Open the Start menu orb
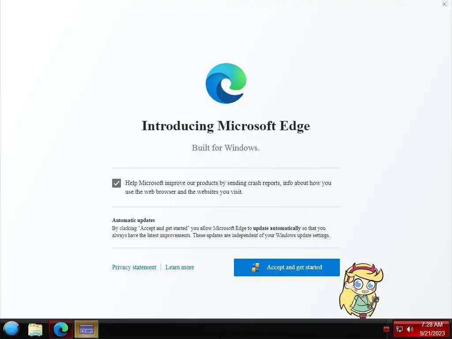 pyautogui.click(x=11, y=329)
